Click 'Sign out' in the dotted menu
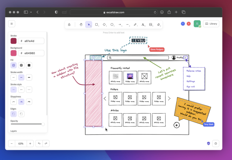The image size is (232, 160). (190, 87)
